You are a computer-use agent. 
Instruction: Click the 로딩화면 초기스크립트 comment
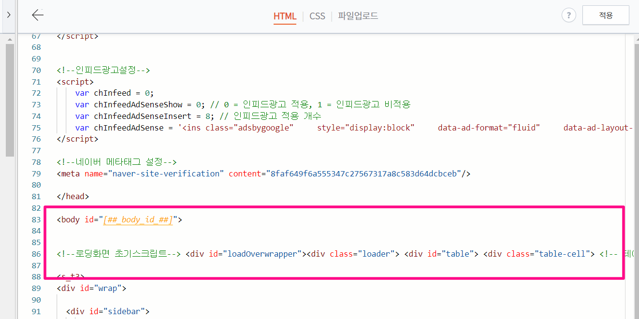pos(119,254)
